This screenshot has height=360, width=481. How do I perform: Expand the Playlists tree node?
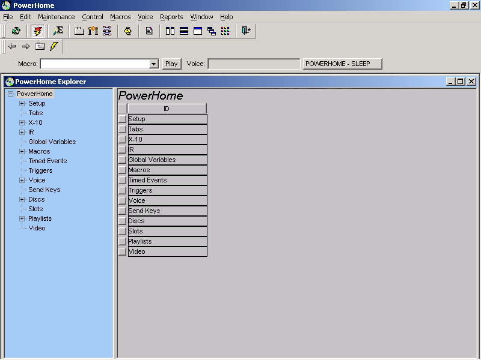point(22,218)
